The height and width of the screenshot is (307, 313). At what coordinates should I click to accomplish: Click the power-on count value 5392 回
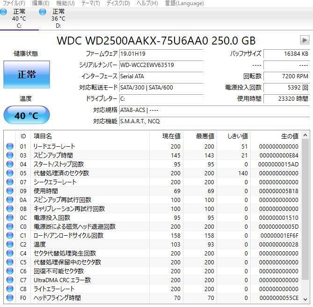point(286,87)
